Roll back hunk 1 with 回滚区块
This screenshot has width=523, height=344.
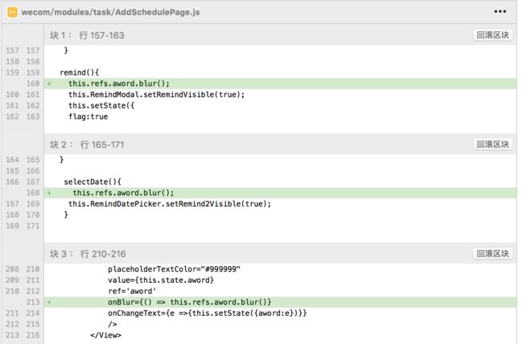[x=492, y=35]
